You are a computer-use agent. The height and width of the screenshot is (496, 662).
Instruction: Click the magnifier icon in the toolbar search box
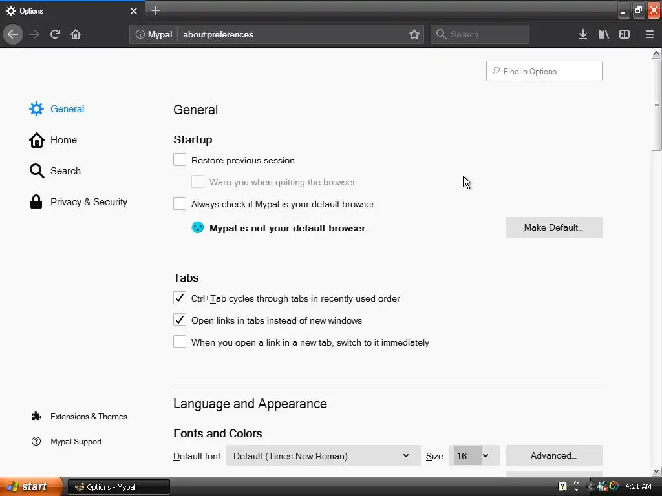click(x=441, y=34)
